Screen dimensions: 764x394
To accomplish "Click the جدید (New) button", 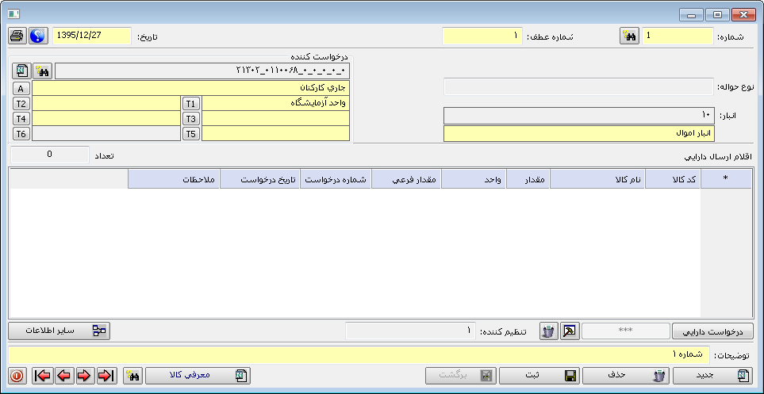I will [x=712, y=375].
